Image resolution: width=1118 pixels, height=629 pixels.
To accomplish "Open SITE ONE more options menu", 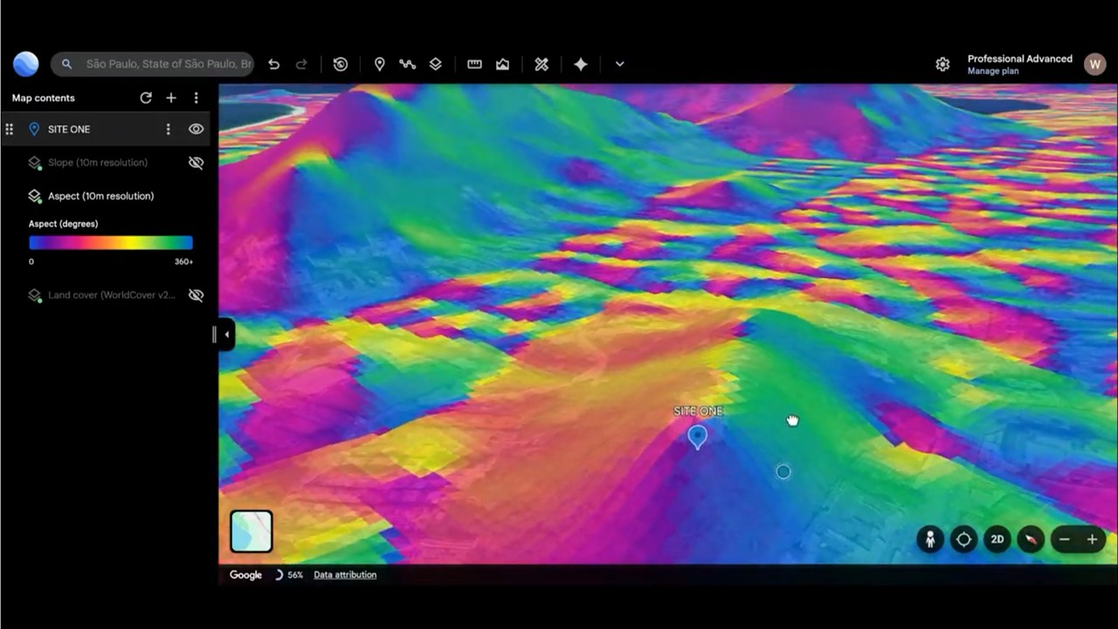I will 168,129.
